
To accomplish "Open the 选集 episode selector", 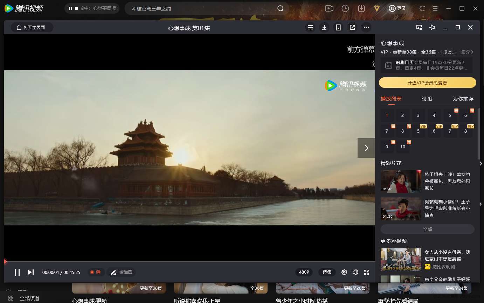I will 327,272.
